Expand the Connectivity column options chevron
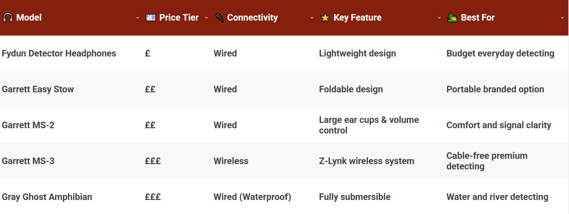This screenshot has width=569, height=214. 312,18
